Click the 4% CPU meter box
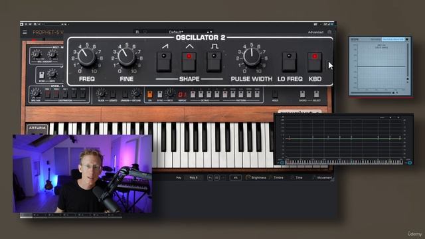Image resolution: width=425 pixels, height=239 pixels. [x=236, y=178]
